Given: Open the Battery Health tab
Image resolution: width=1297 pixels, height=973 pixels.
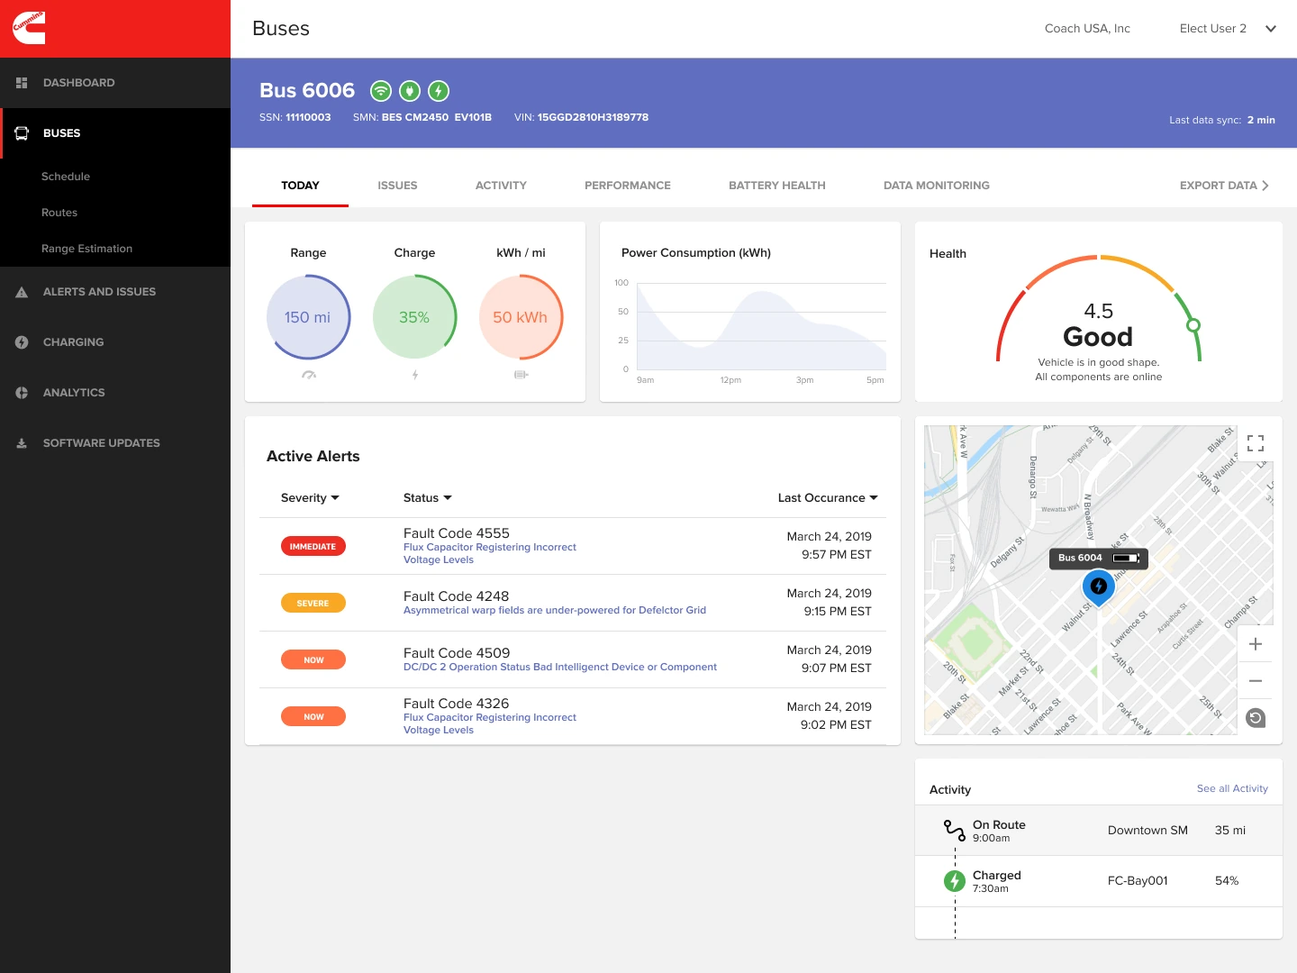Looking at the screenshot, I should (777, 186).
